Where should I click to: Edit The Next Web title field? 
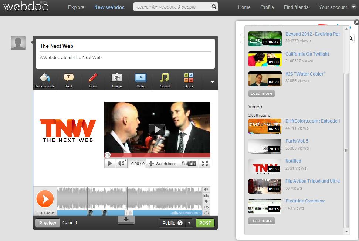[x=125, y=46]
